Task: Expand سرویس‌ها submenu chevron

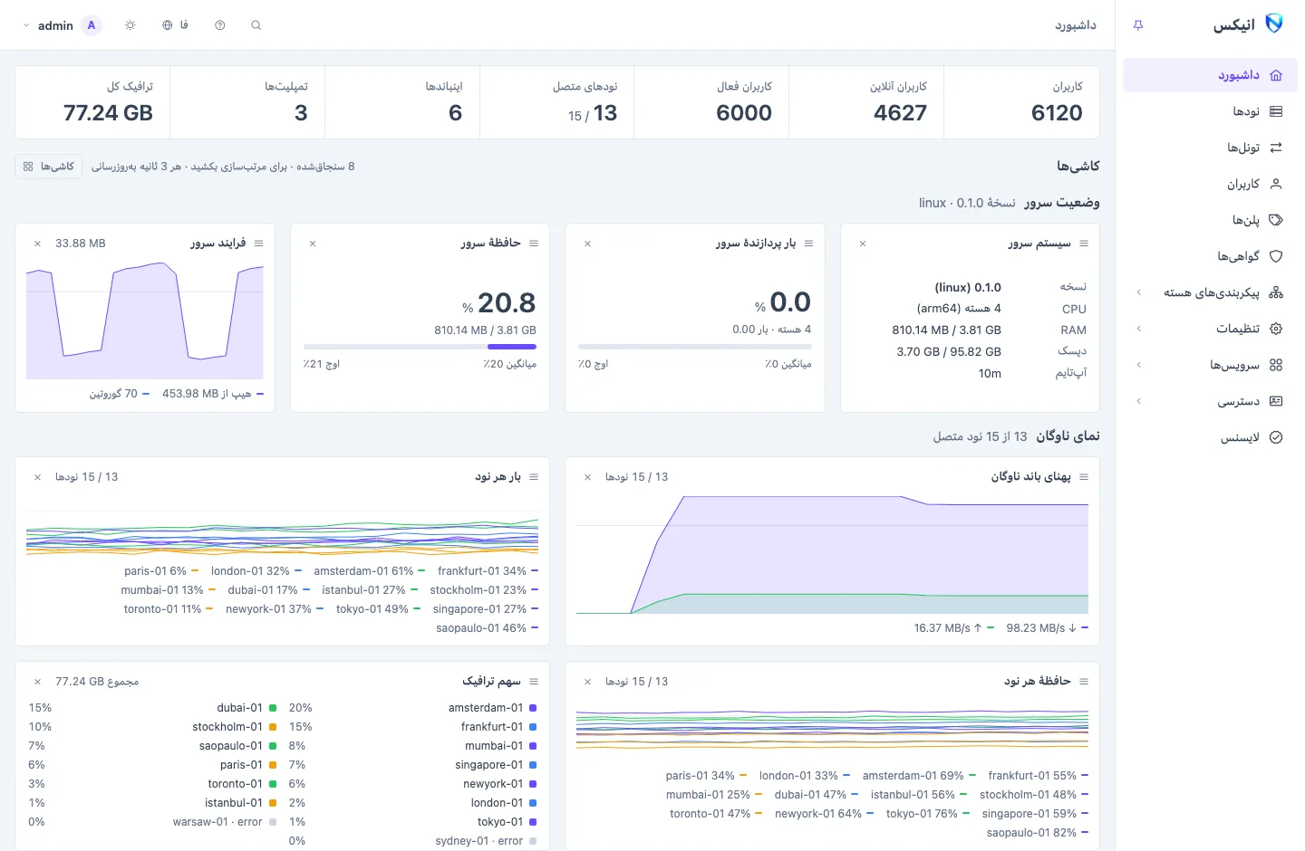Action: click(x=1139, y=365)
